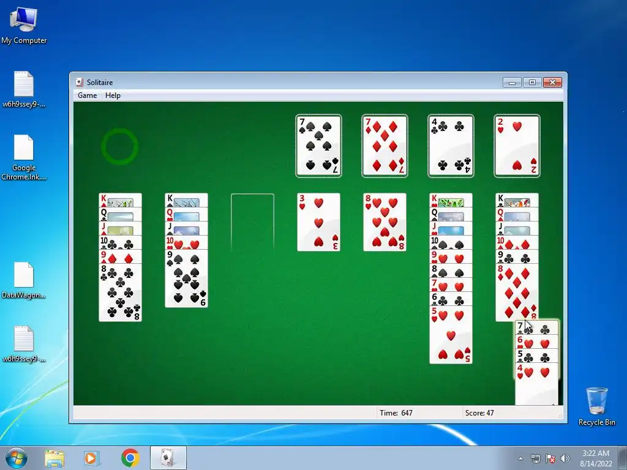Maximize the Solitaire window

(532, 83)
